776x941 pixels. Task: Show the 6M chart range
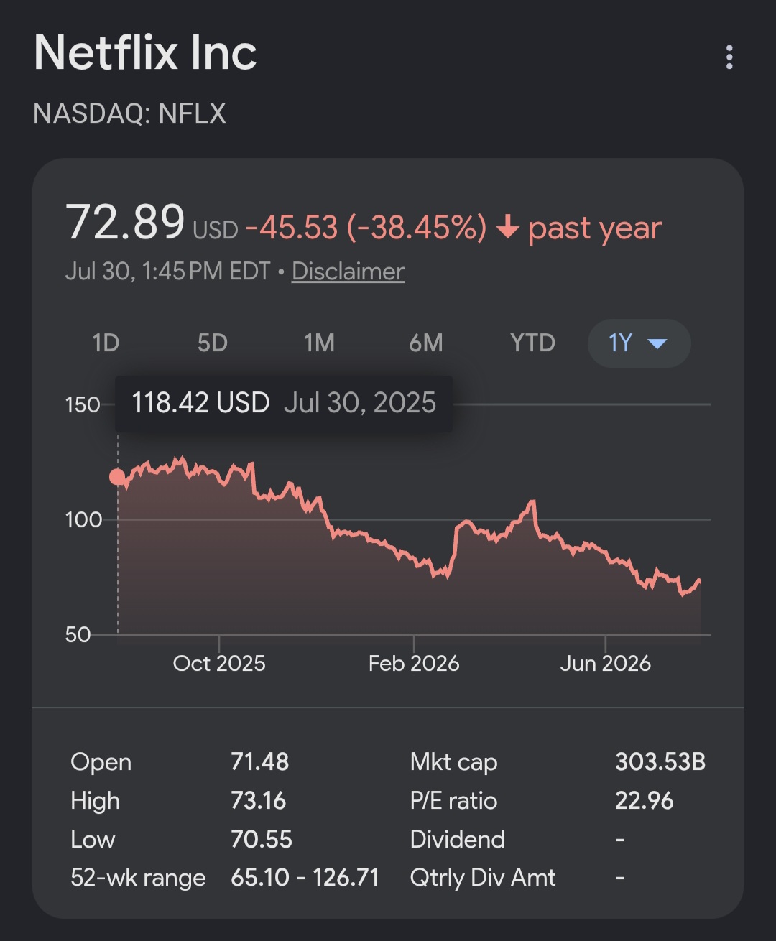click(x=425, y=343)
